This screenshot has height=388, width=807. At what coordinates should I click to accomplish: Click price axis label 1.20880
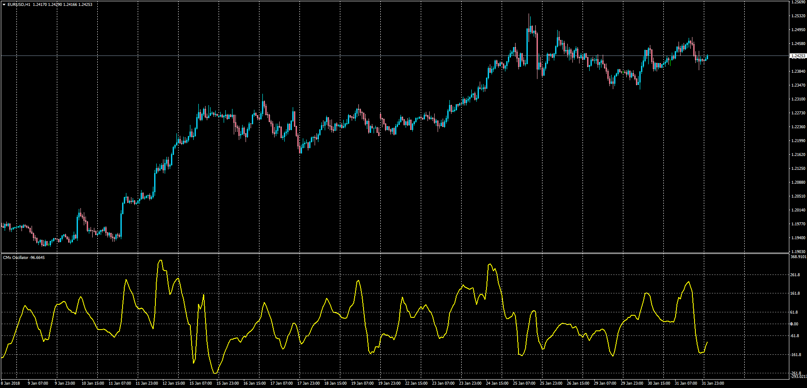(798, 182)
